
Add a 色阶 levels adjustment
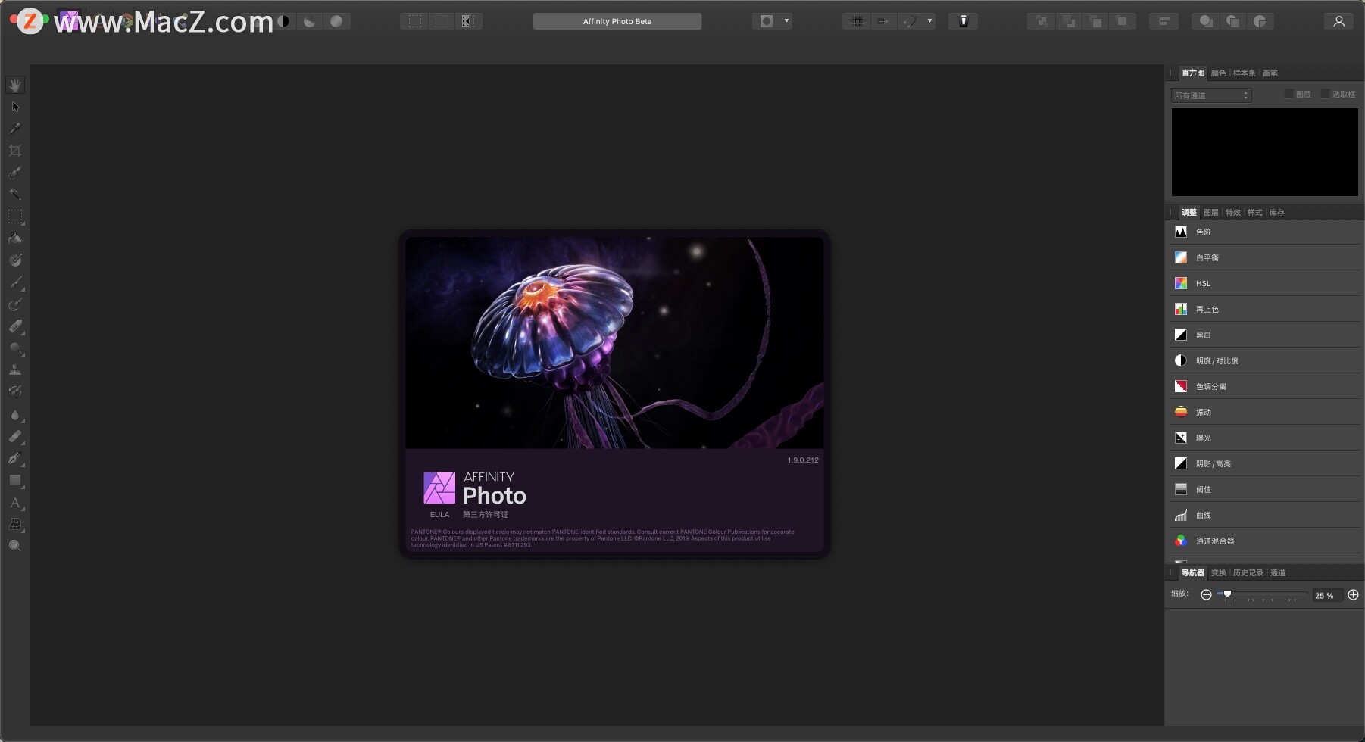(x=1265, y=232)
